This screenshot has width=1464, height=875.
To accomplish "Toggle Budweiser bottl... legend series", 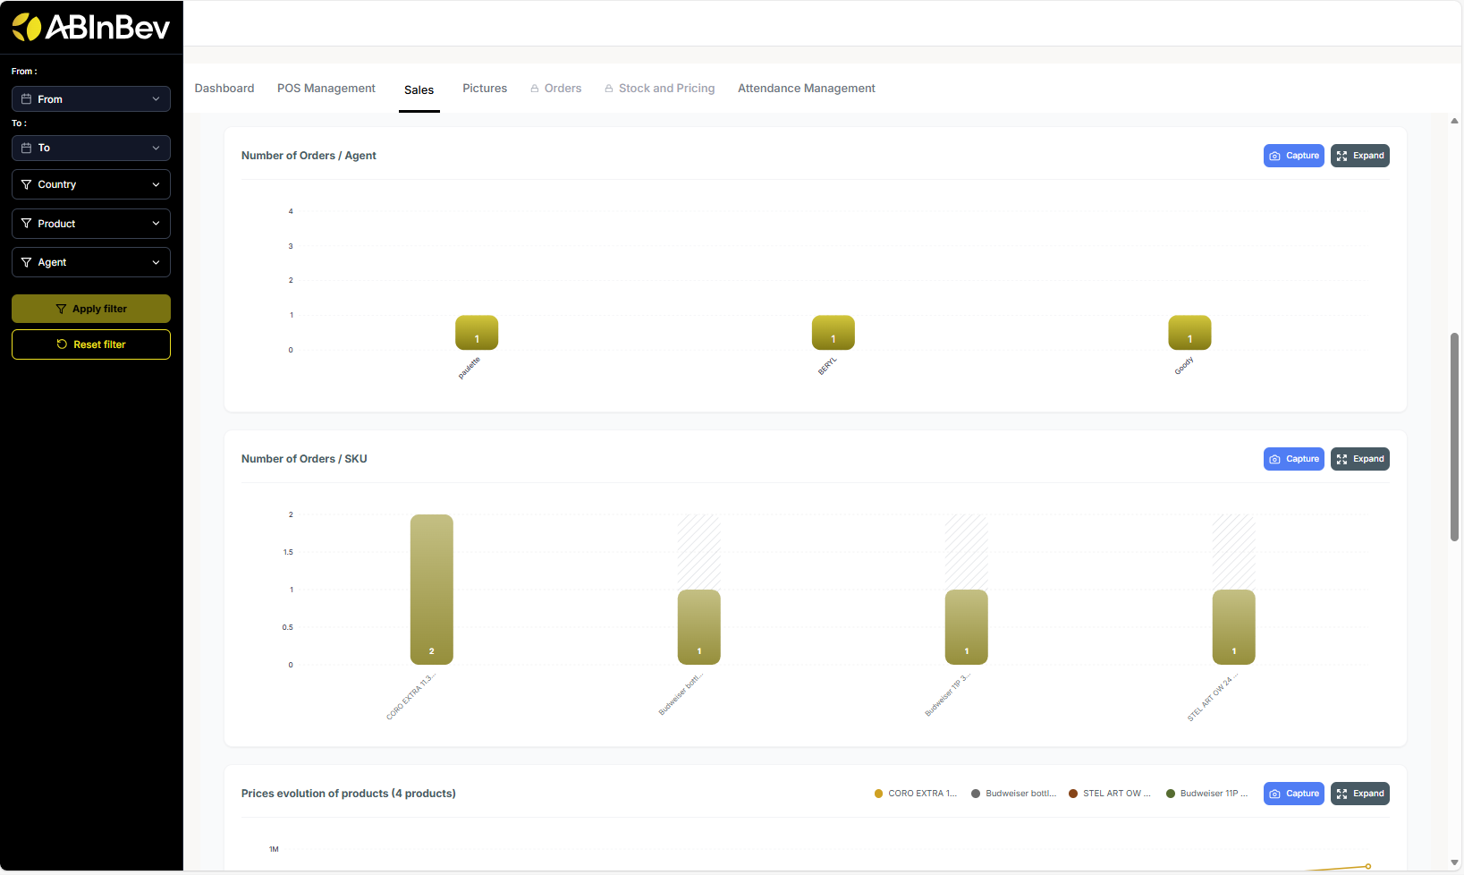I will (1013, 794).
